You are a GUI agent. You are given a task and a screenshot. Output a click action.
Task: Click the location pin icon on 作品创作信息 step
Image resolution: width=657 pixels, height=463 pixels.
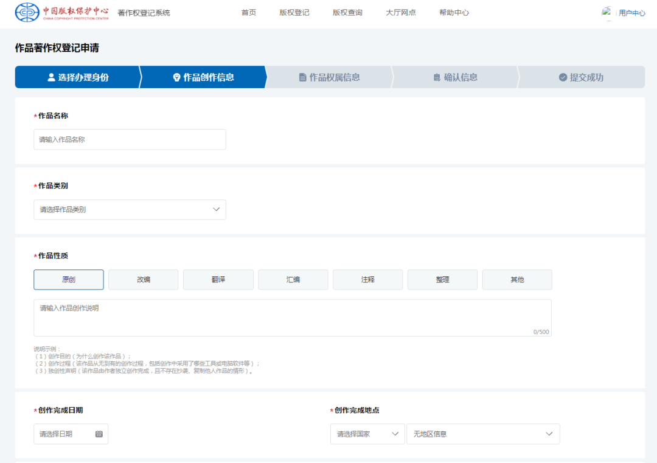[x=176, y=77]
